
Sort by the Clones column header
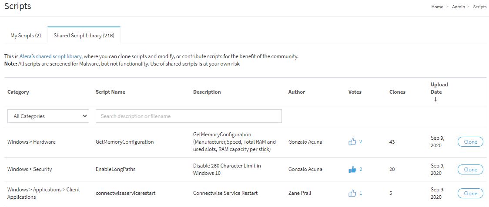397,92
